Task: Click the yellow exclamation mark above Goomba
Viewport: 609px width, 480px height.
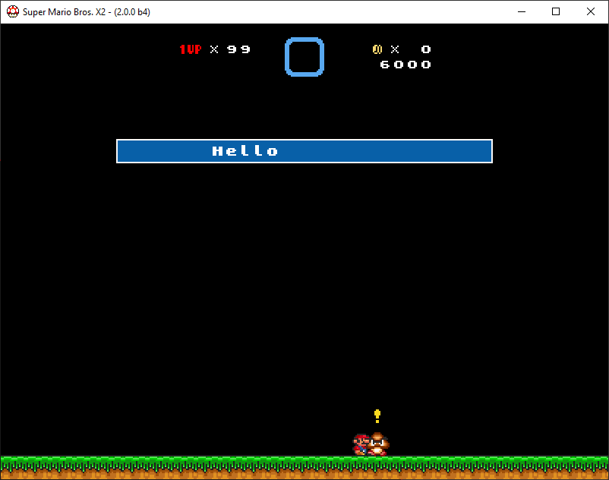Action: click(x=377, y=416)
